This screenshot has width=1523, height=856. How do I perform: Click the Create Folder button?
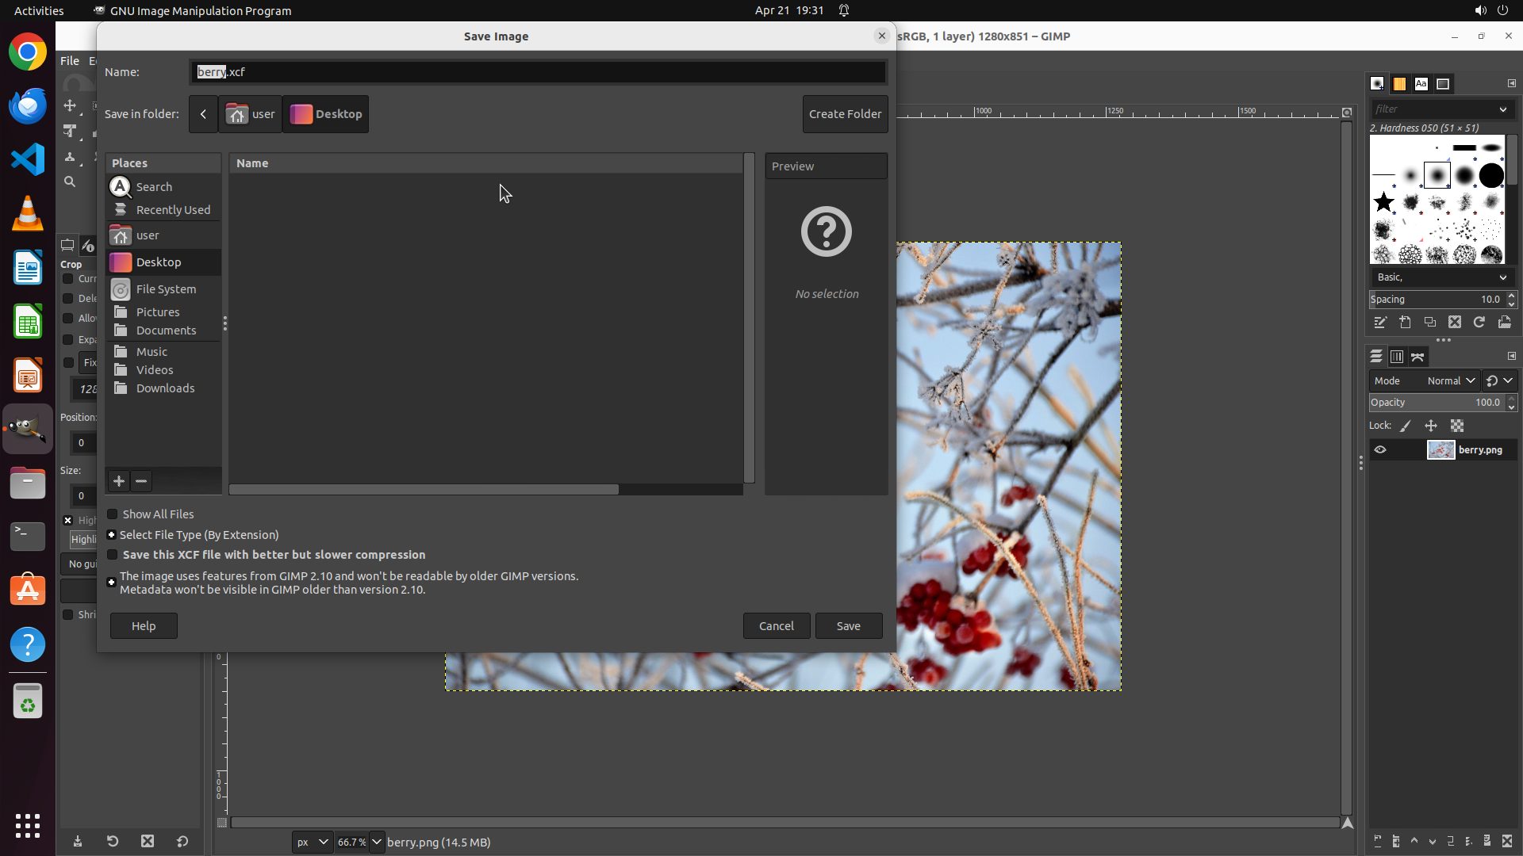click(x=845, y=114)
